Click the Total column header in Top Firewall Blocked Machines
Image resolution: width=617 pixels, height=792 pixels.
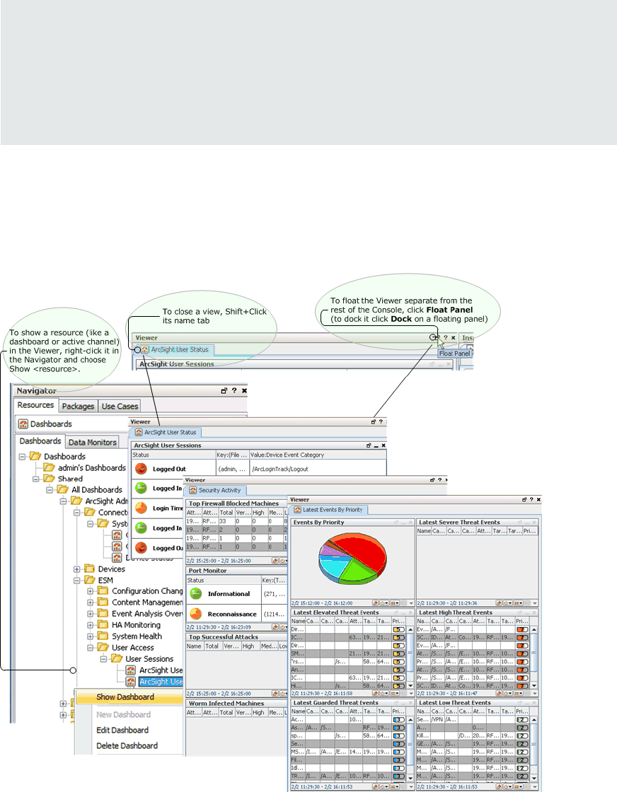click(226, 512)
